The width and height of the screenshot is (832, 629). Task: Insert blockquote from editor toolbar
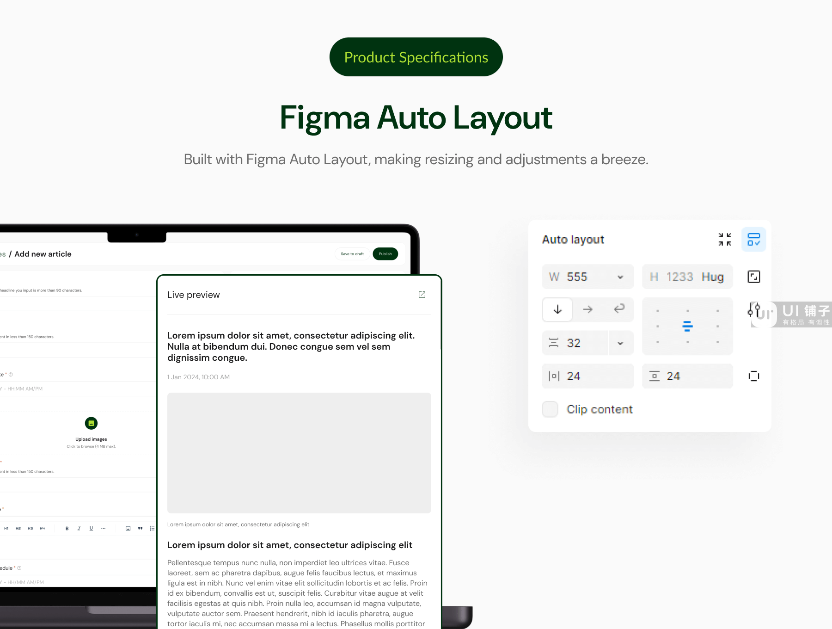(140, 528)
